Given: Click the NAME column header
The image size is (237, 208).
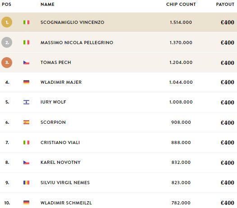Looking at the screenshot, I should pos(47,4).
